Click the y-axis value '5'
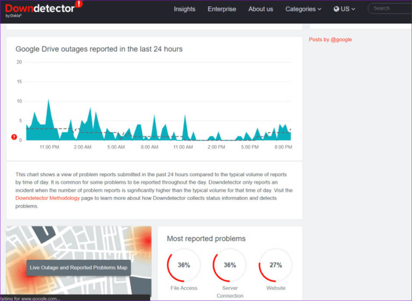Viewport: 412px width, 301px height. pos(21,121)
